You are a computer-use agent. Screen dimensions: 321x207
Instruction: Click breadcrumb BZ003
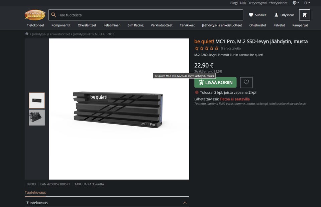click(x=110, y=34)
